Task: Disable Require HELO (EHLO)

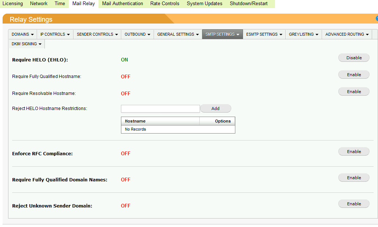Action: pyautogui.click(x=353, y=57)
